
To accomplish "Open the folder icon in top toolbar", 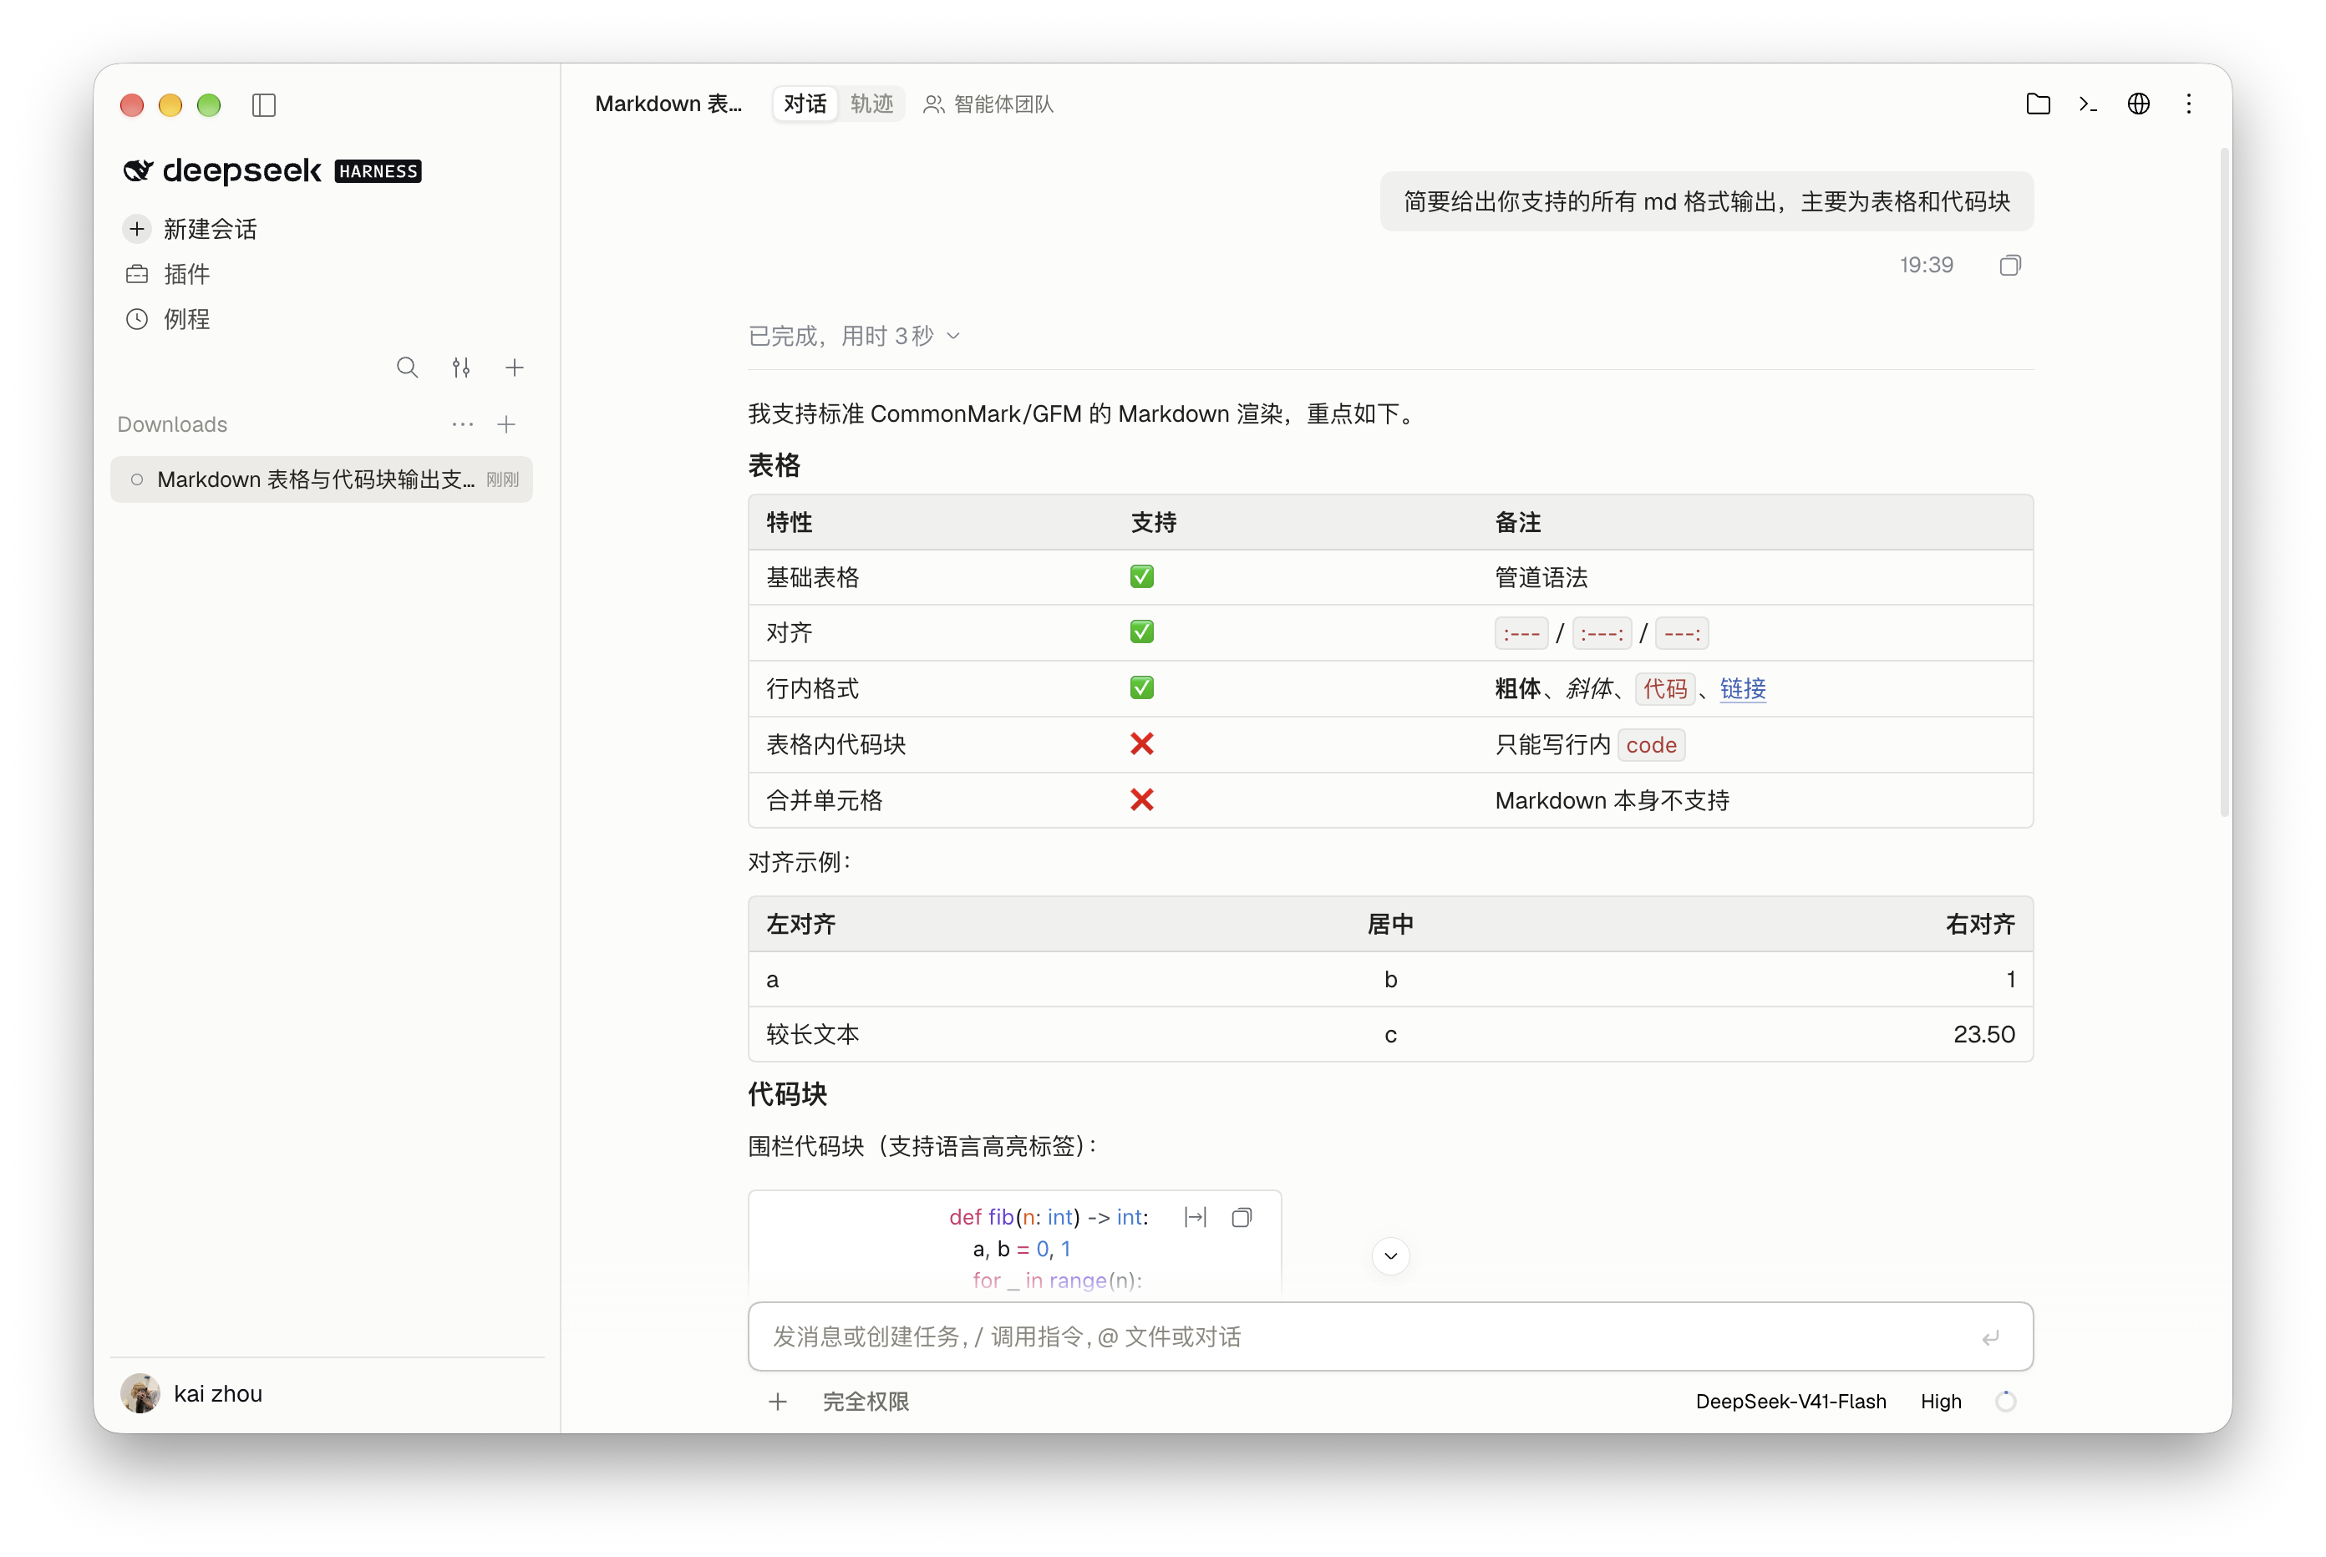I will tap(2038, 104).
